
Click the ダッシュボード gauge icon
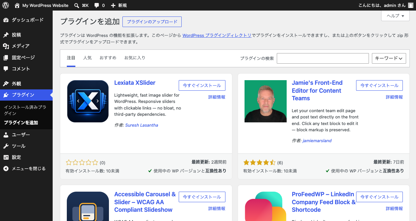click(6, 20)
